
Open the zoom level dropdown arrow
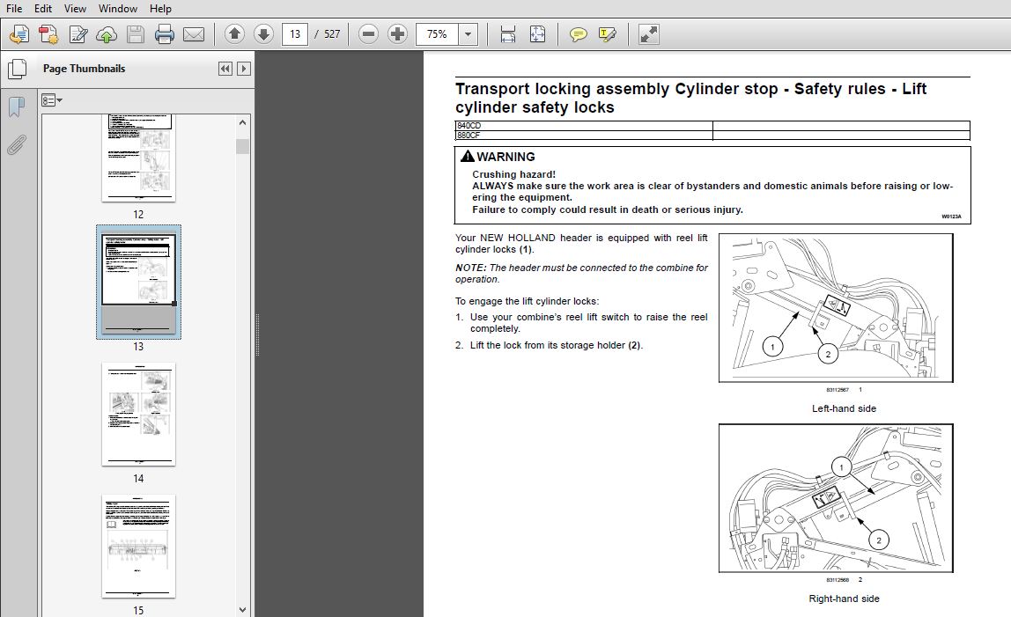point(469,34)
